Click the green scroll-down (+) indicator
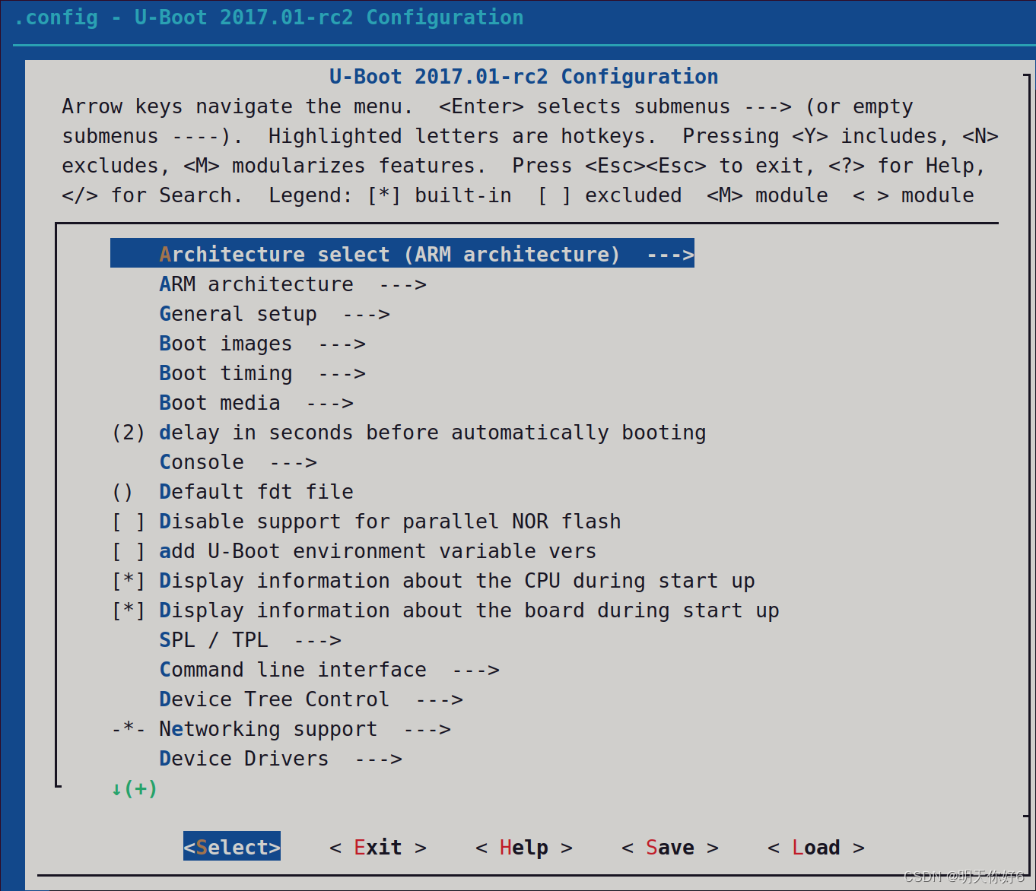 (x=135, y=788)
